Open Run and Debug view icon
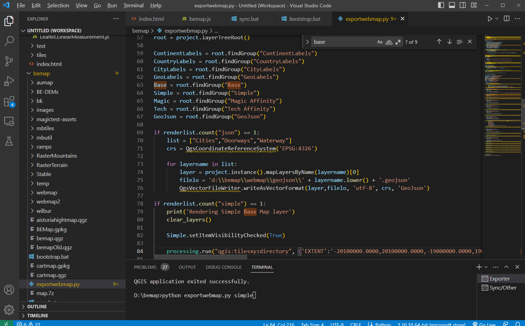The image size is (525, 326). pyautogui.click(x=9, y=81)
